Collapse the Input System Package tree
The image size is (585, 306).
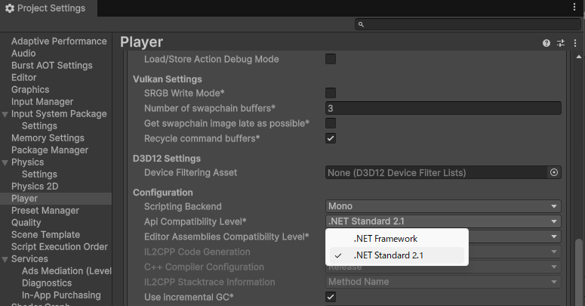6,114
